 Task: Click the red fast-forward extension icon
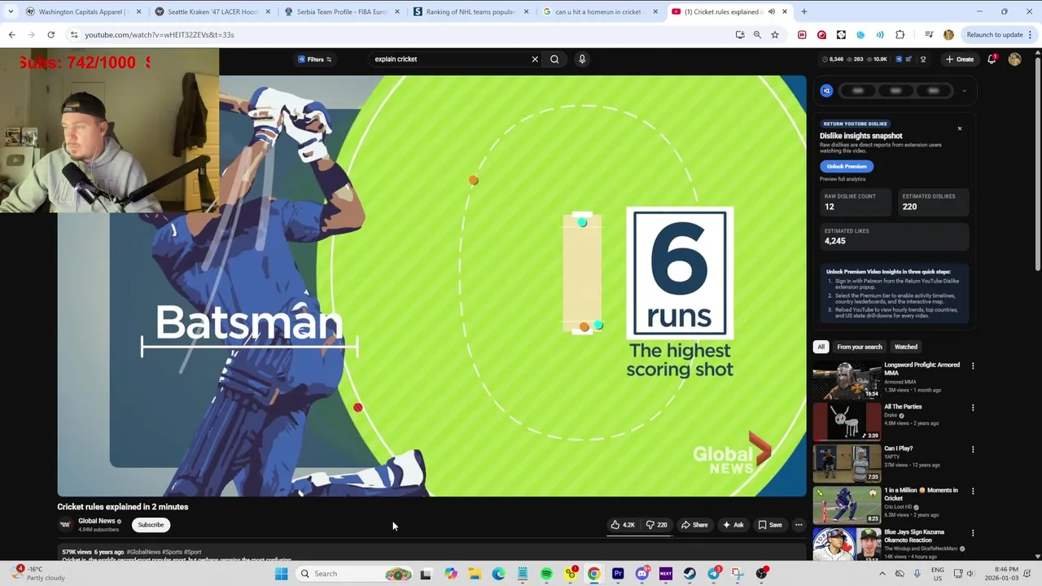click(x=802, y=35)
